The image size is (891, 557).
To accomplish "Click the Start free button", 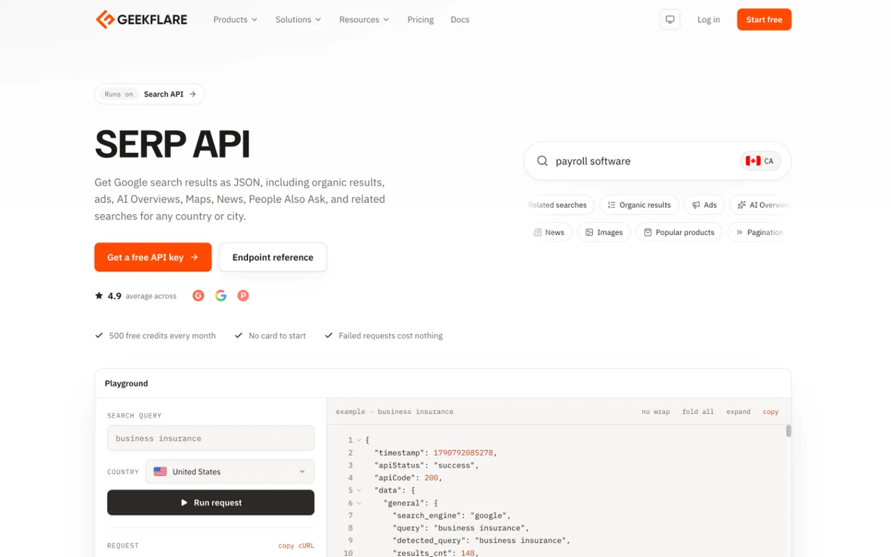I will [764, 20].
